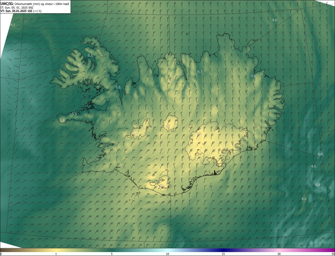
Task: Click the 4.1 value label over the ocean
Action: click(x=13, y=25)
